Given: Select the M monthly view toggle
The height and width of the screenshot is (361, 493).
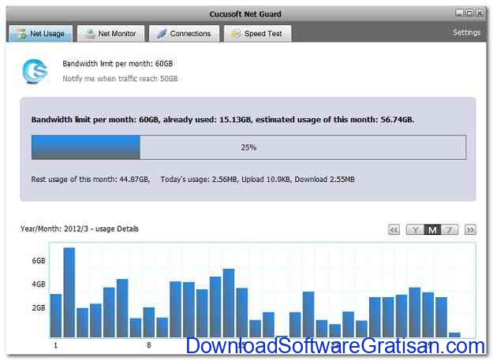Looking at the screenshot, I should pos(432,229).
